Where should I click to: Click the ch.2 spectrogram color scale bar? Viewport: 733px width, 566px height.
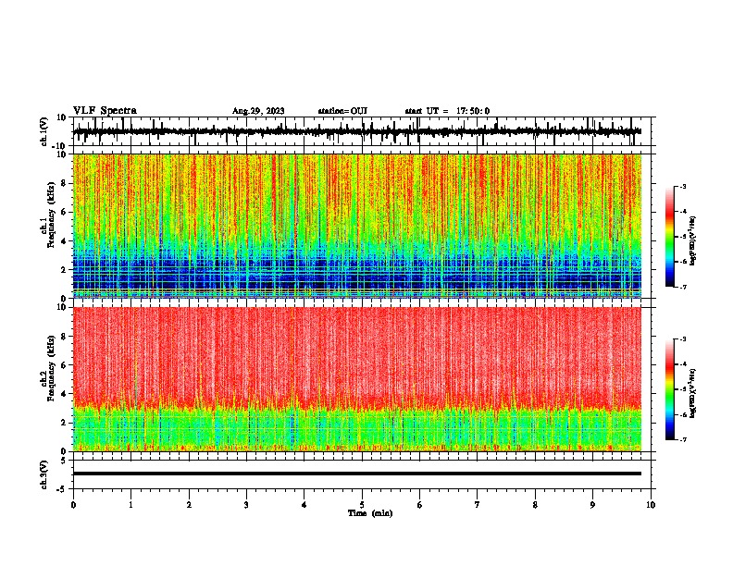(x=669, y=389)
